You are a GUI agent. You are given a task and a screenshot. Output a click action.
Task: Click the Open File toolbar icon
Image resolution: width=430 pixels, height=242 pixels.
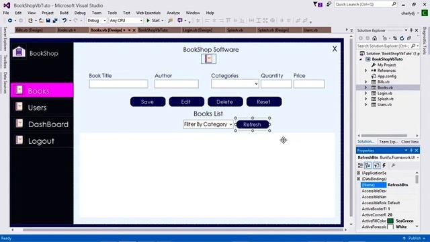tap(41, 21)
